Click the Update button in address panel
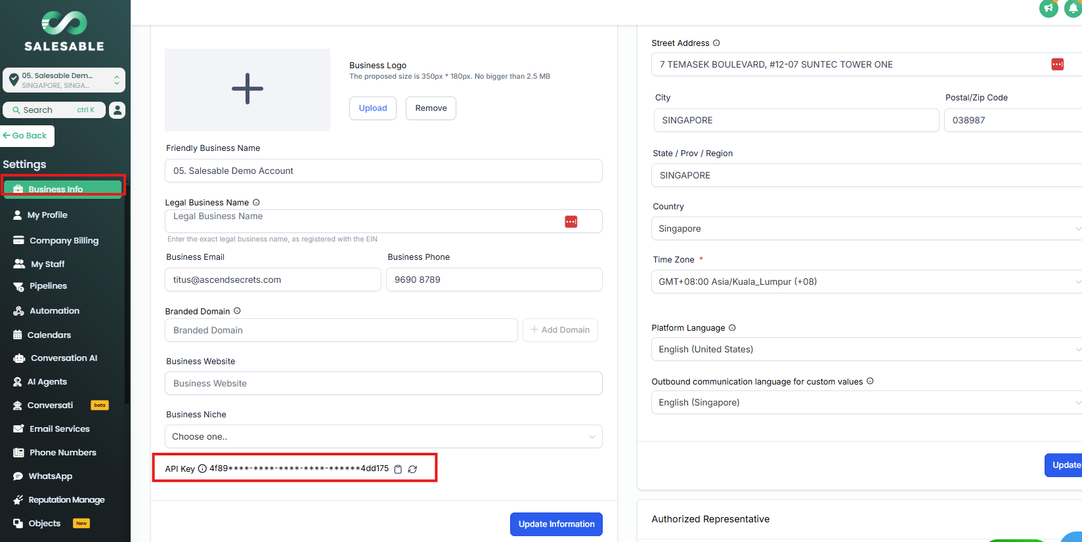The width and height of the screenshot is (1082, 542). (1064, 465)
